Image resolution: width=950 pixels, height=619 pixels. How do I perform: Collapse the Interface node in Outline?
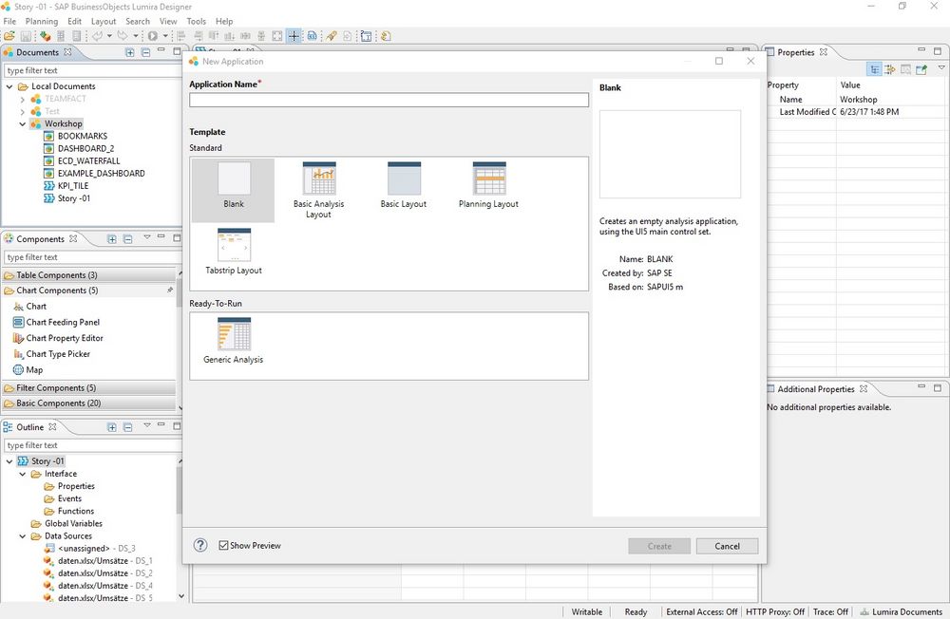[23, 474]
